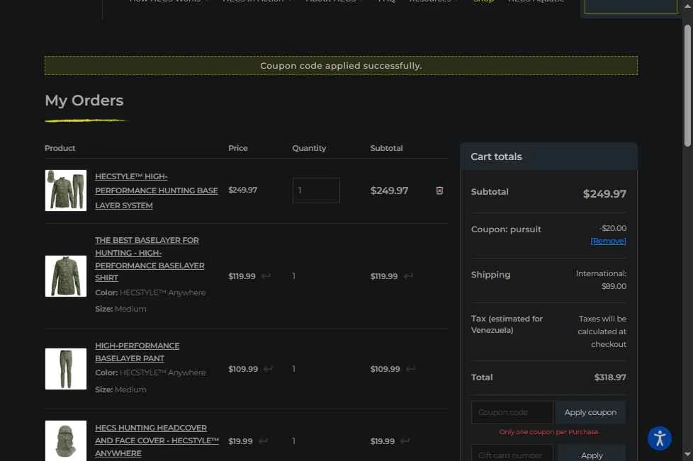Click the Apply coupon button
This screenshot has height=461, width=693.
[590, 412]
